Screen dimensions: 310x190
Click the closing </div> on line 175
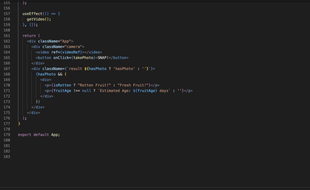(33, 113)
